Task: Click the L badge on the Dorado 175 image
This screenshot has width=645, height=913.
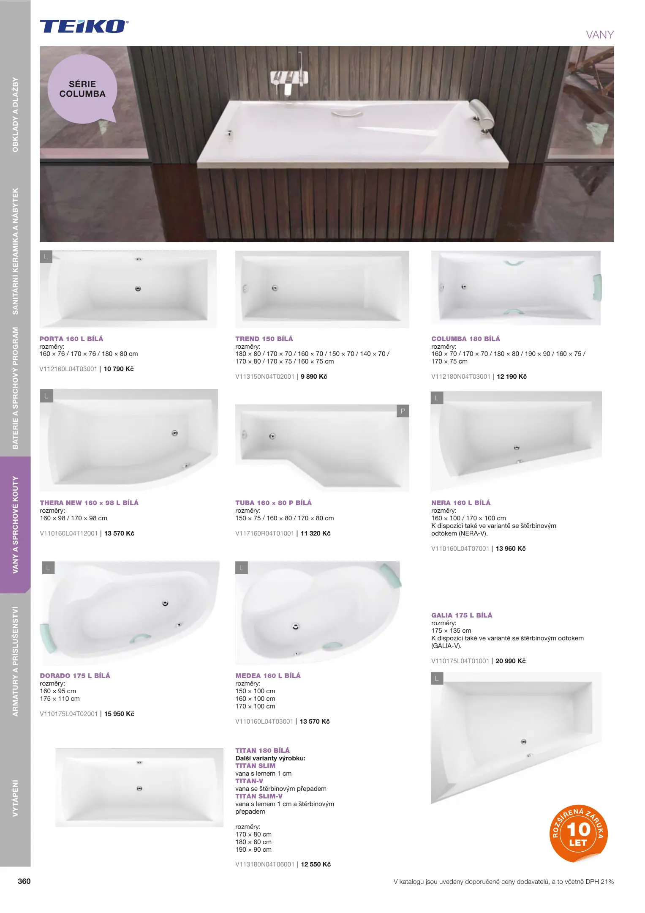Action: (49, 568)
